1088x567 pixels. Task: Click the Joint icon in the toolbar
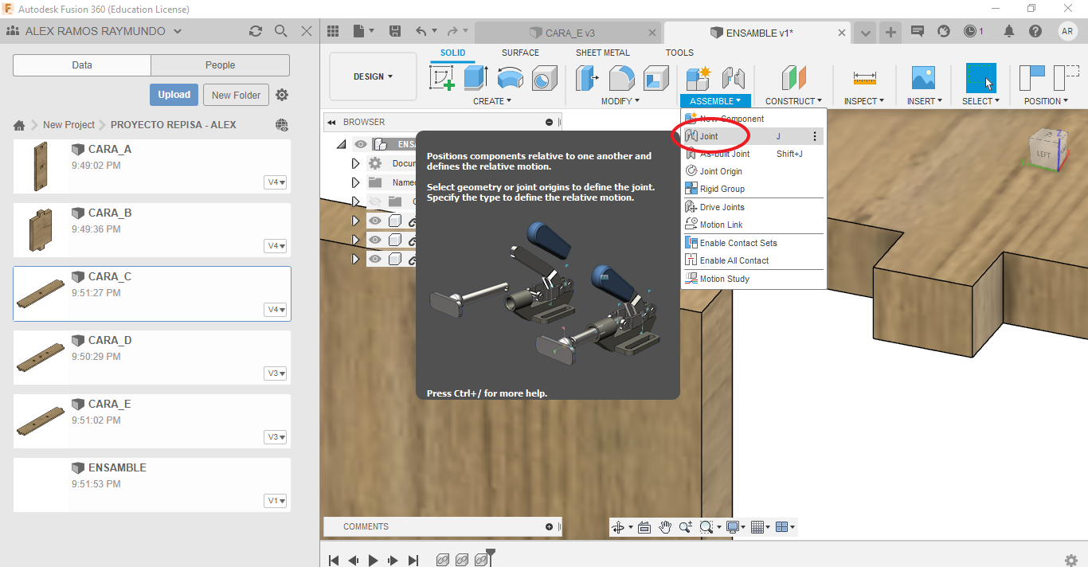tap(733, 78)
